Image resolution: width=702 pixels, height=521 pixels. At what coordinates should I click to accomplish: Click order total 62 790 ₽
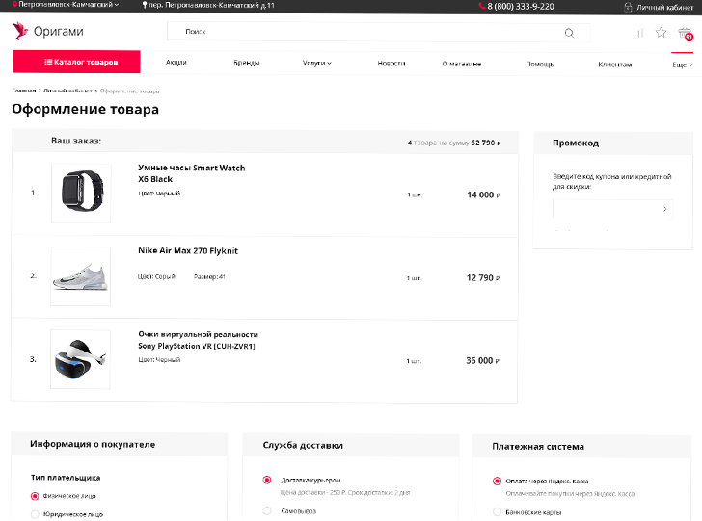pyautogui.click(x=486, y=143)
